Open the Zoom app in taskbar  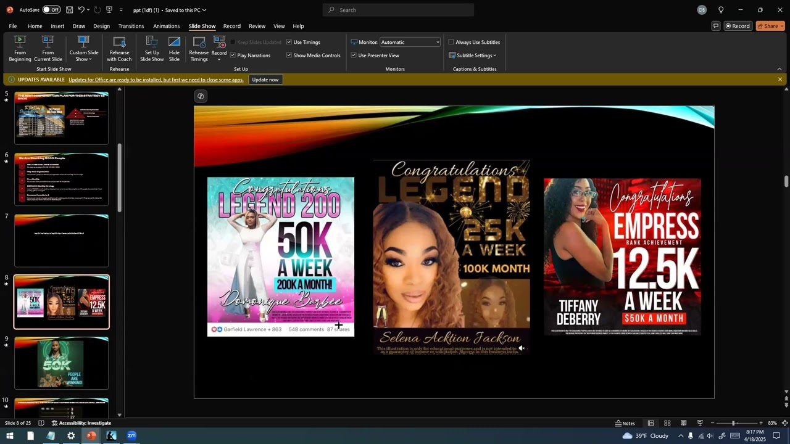tap(131, 436)
